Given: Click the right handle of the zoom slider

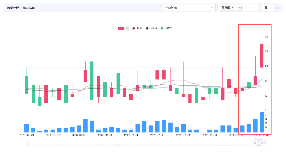Looking at the screenshot, I should tap(262, 143).
